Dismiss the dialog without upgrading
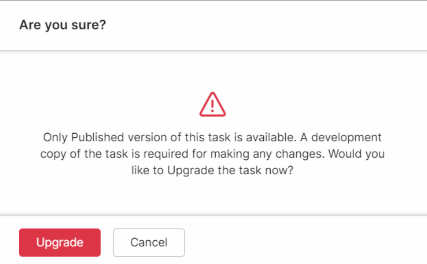This screenshot has width=427, height=264. 149,242
